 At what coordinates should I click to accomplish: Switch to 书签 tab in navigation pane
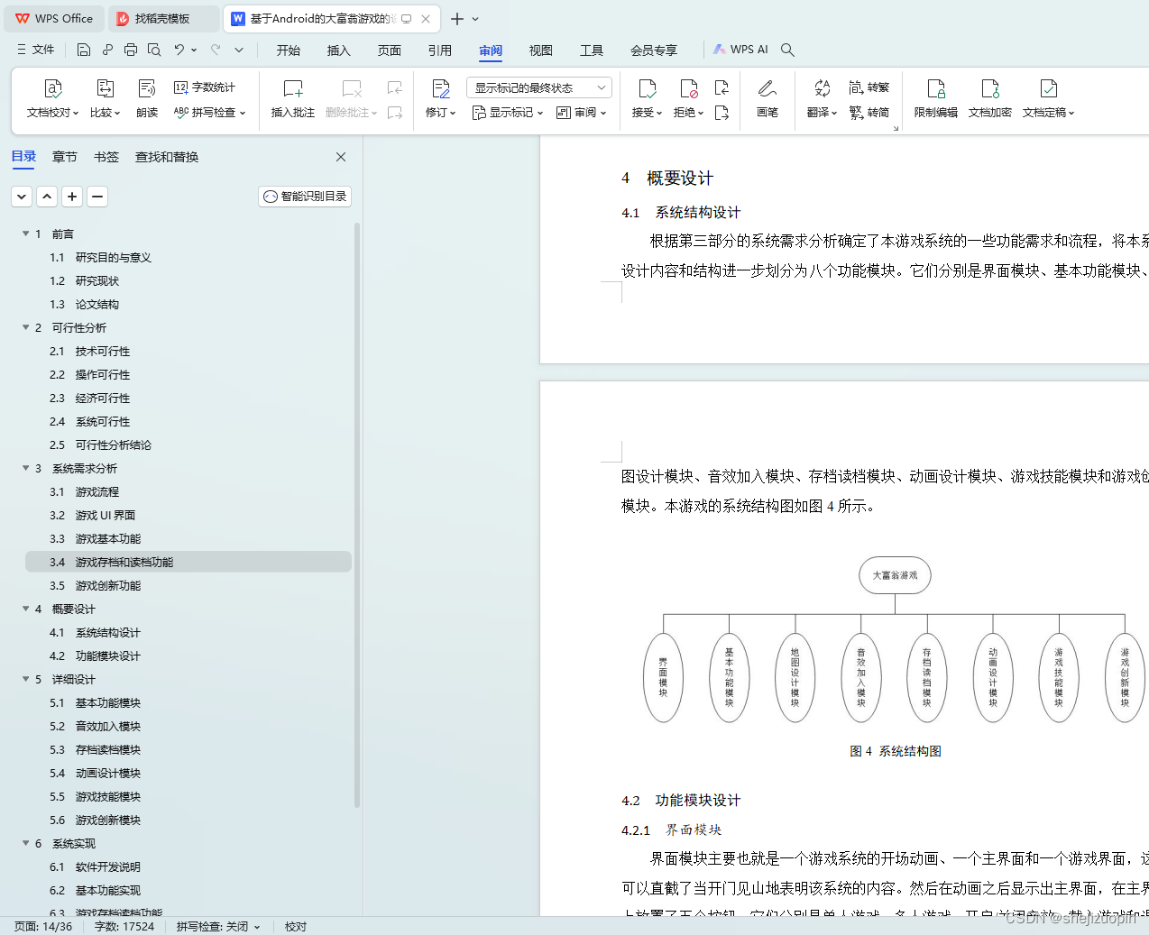pyautogui.click(x=106, y=157)
